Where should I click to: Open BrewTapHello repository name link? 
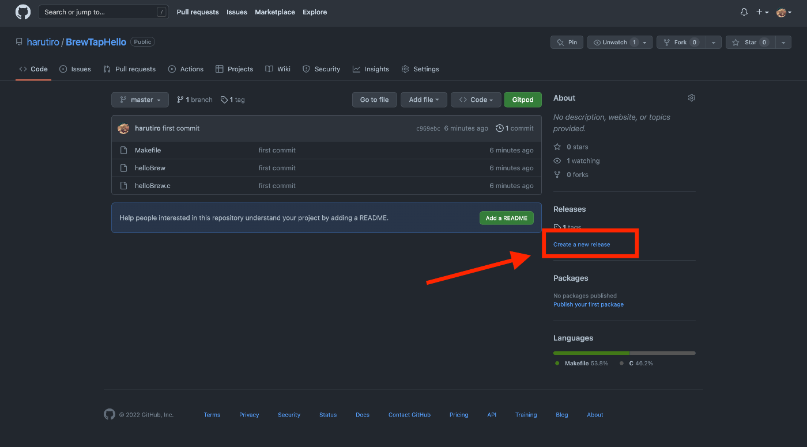[96, 43]
